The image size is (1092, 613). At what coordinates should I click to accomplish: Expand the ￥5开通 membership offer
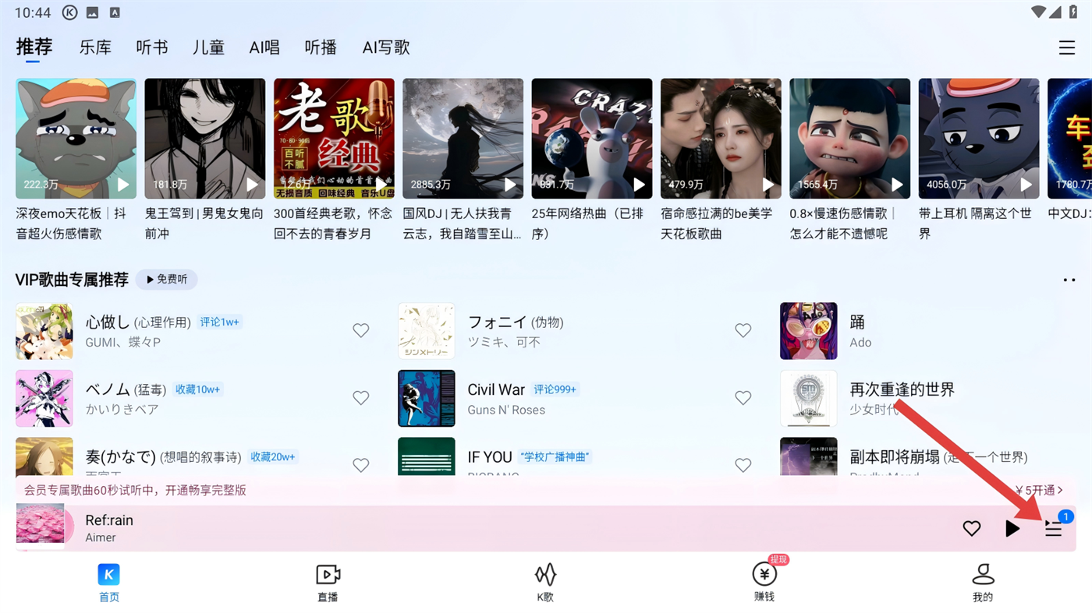point(1039,490)
